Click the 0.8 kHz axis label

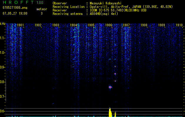(x=2, y=82)
